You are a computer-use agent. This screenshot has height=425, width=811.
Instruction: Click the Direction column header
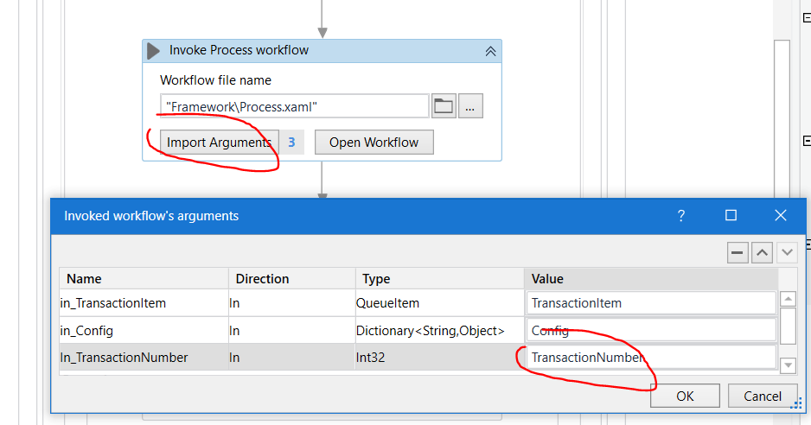(291, 279)
